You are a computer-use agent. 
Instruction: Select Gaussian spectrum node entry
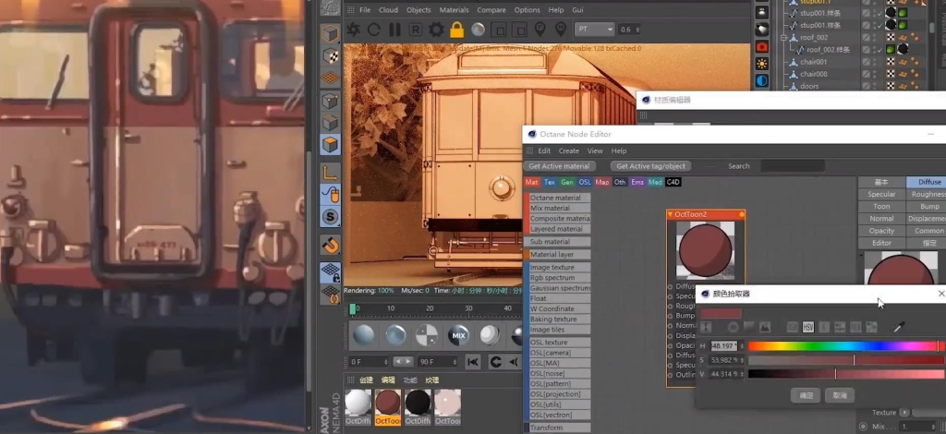coord(557,288)
